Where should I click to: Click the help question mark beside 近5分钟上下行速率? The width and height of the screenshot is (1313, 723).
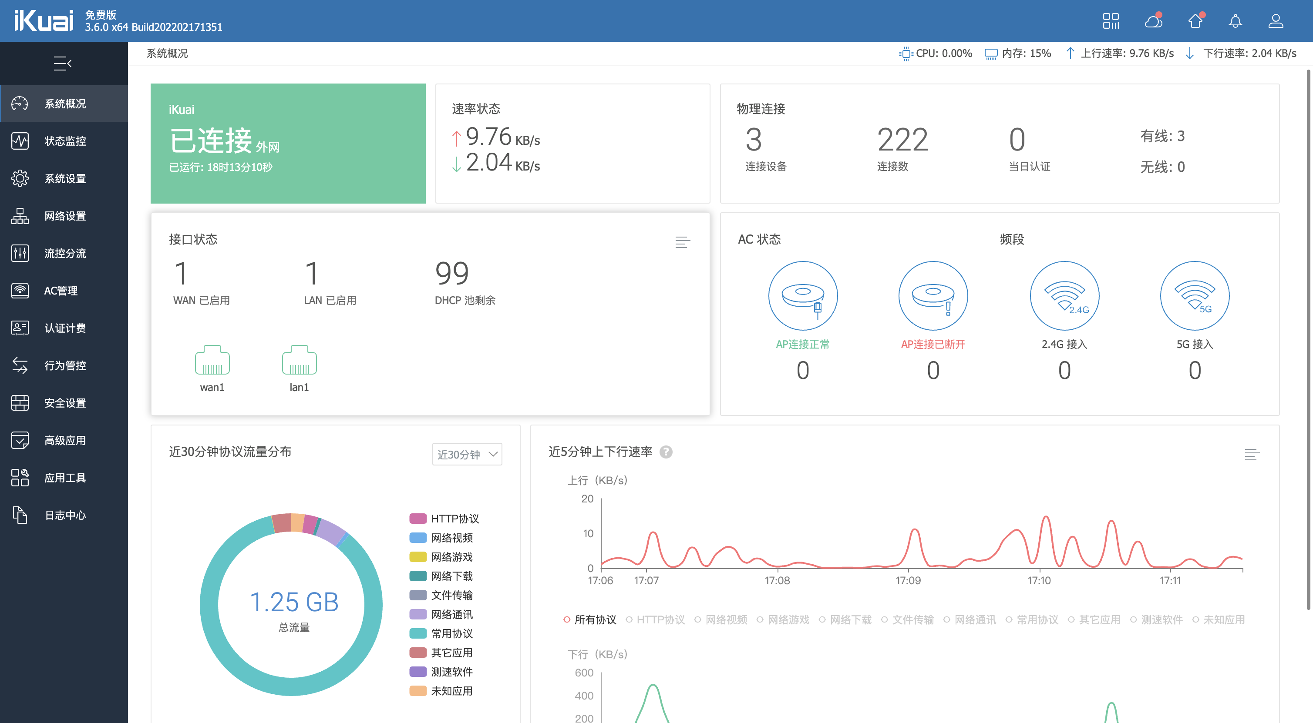(x=666, y=452)
